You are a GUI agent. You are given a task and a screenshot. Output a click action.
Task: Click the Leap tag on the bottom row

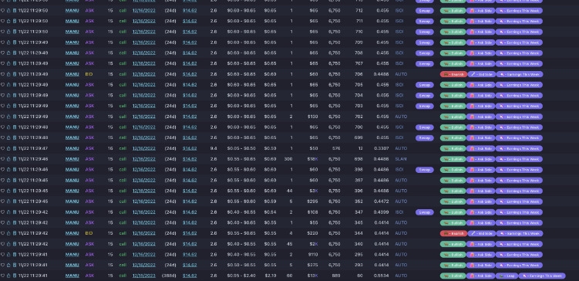click(x=507, y=276)
